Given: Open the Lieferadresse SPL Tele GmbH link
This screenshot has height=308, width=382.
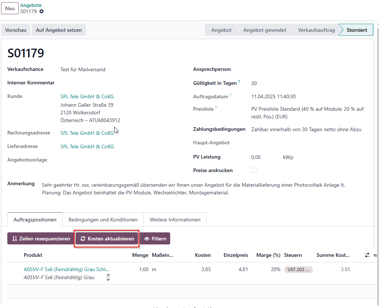Looking at the screenshot, I should tap(87, 147).
